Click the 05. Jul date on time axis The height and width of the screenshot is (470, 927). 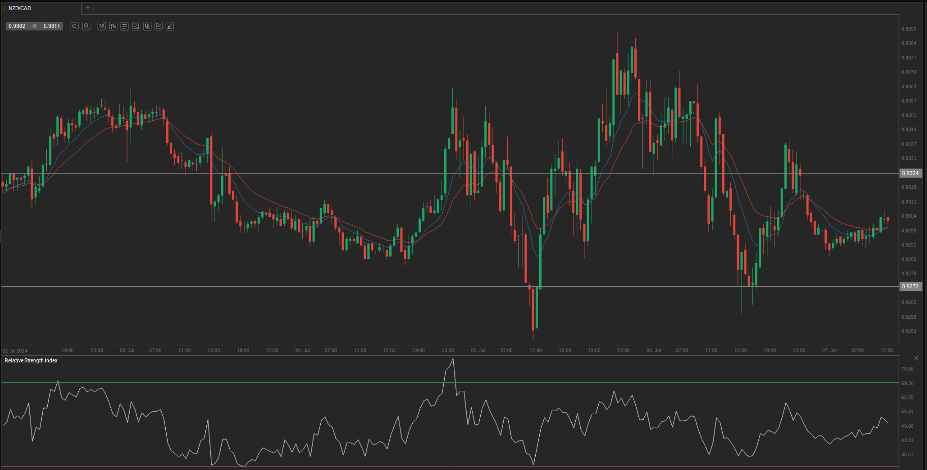(x=478, y=351)
